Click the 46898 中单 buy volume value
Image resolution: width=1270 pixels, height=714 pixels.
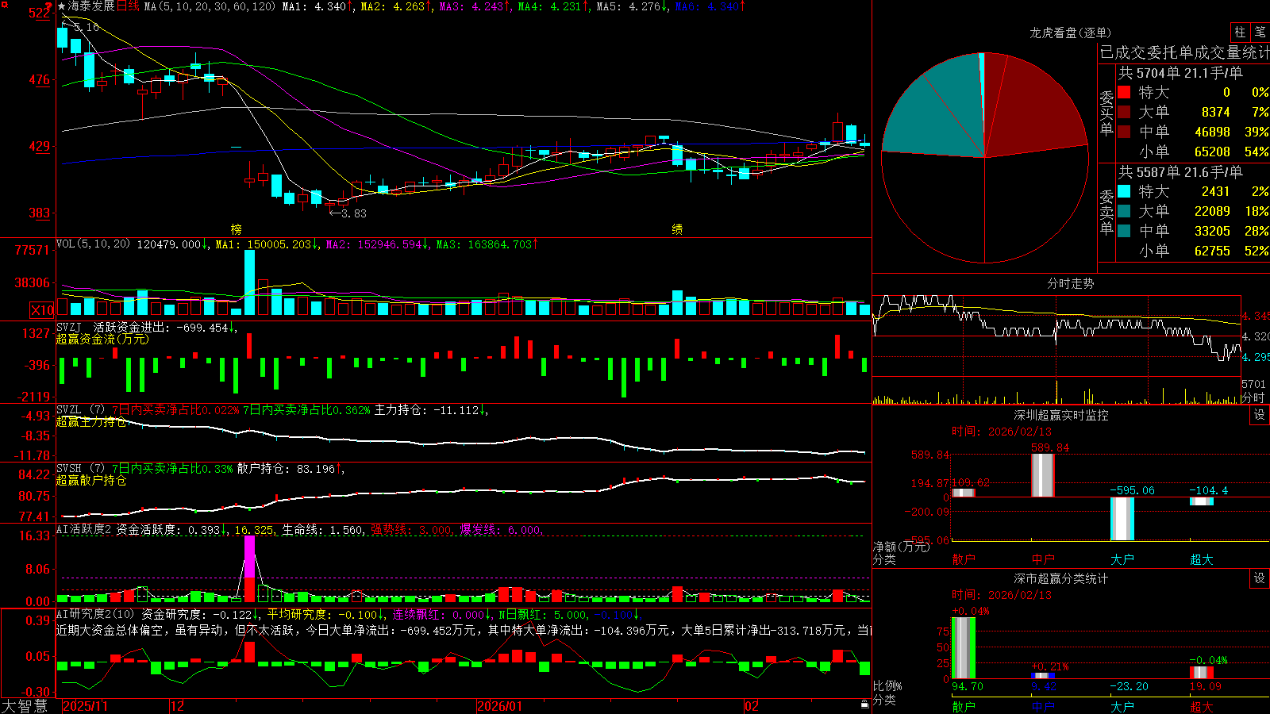[1212, 132]
